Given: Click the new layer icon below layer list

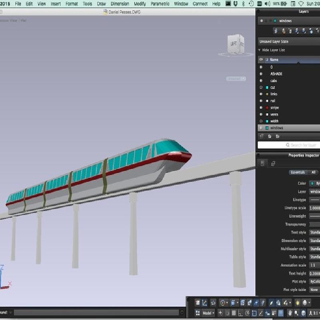Looking at the screenshot, I should pyautogui.click(x=262, y=136).
